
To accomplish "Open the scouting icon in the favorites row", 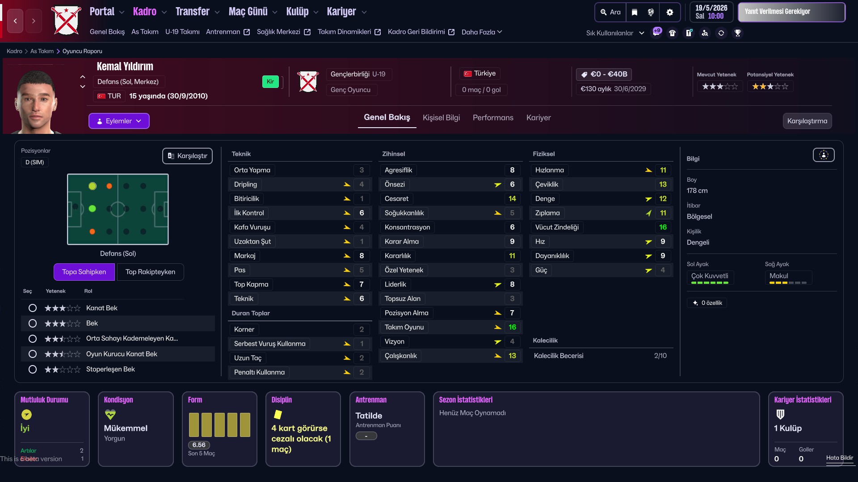I will [x=705, y=33].
